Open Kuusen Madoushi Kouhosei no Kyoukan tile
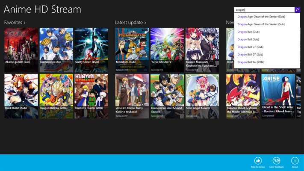 click(x=202, y=50)
